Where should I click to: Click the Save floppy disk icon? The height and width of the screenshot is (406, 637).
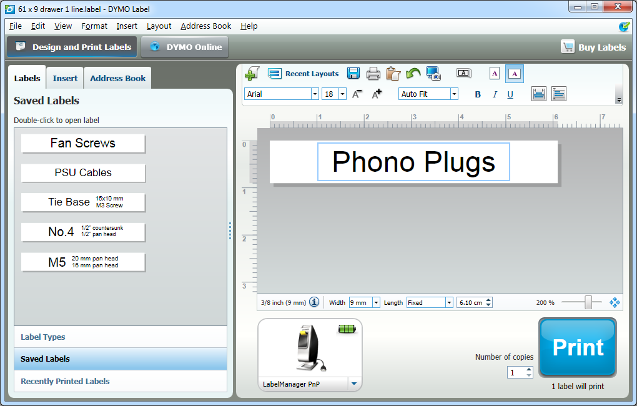(x=353, y=74)
